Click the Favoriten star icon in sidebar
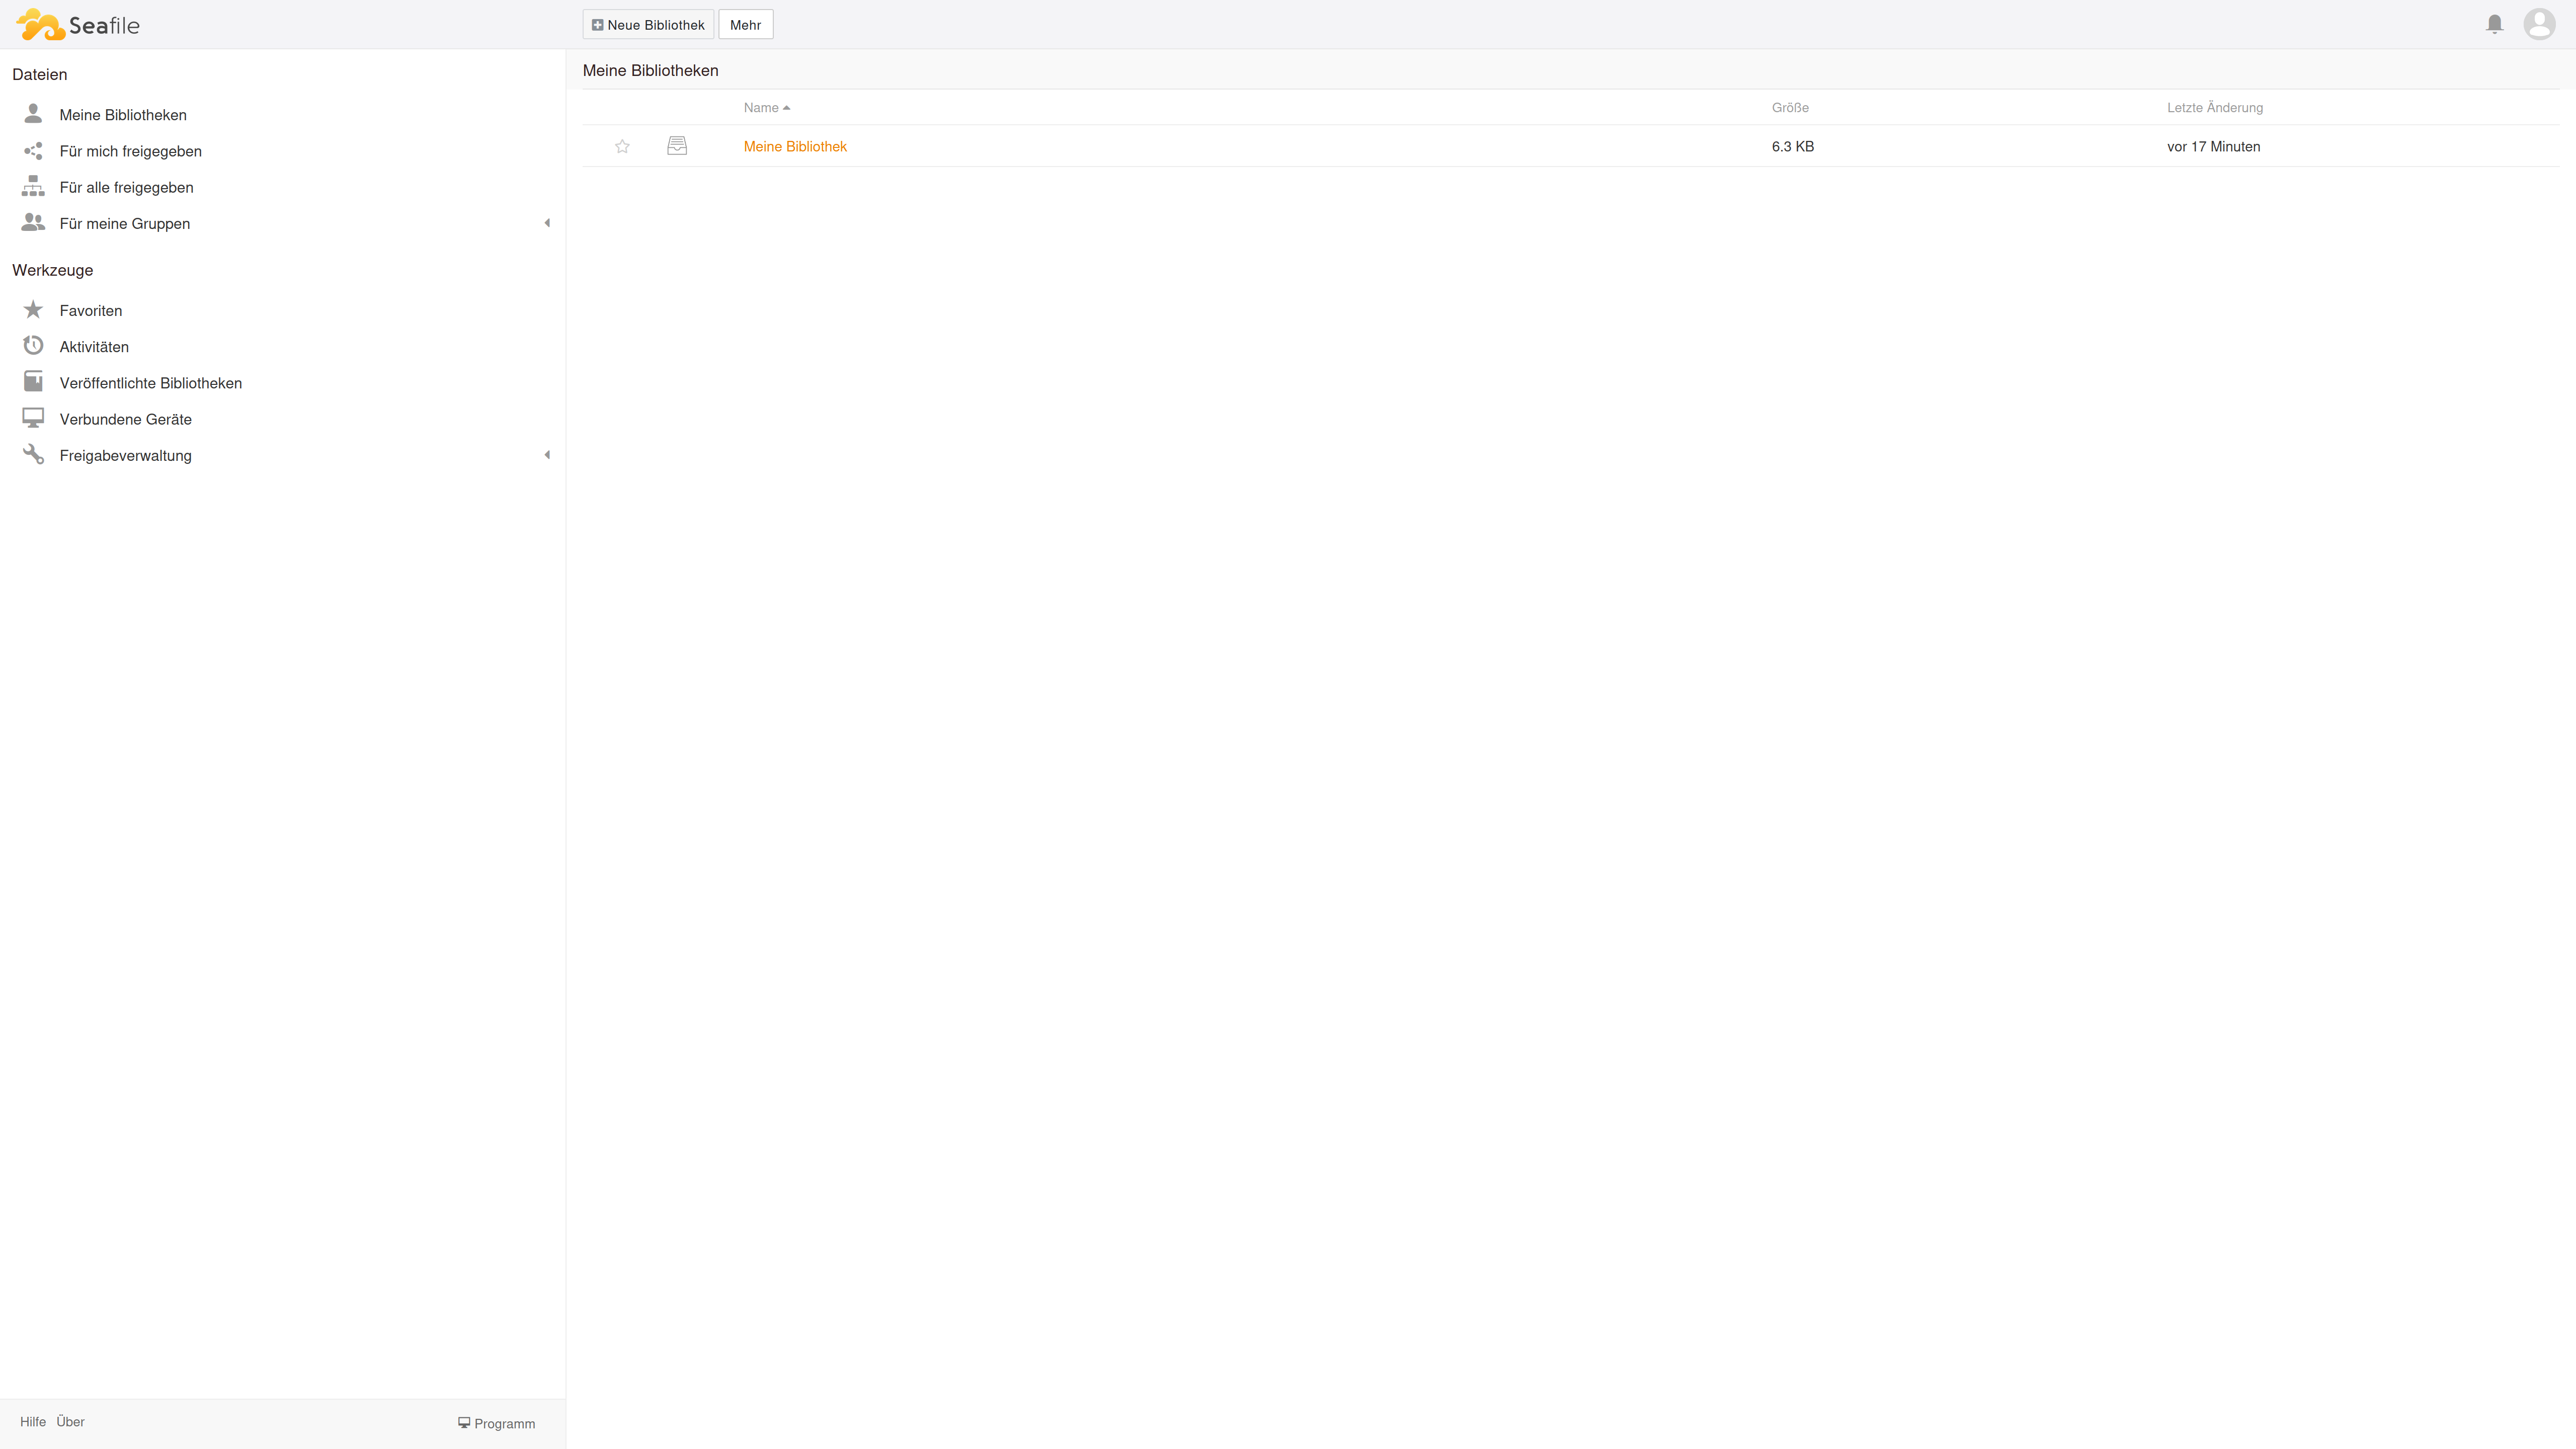This screenshot has height=1449, width=2576. (x=33, y=310)
